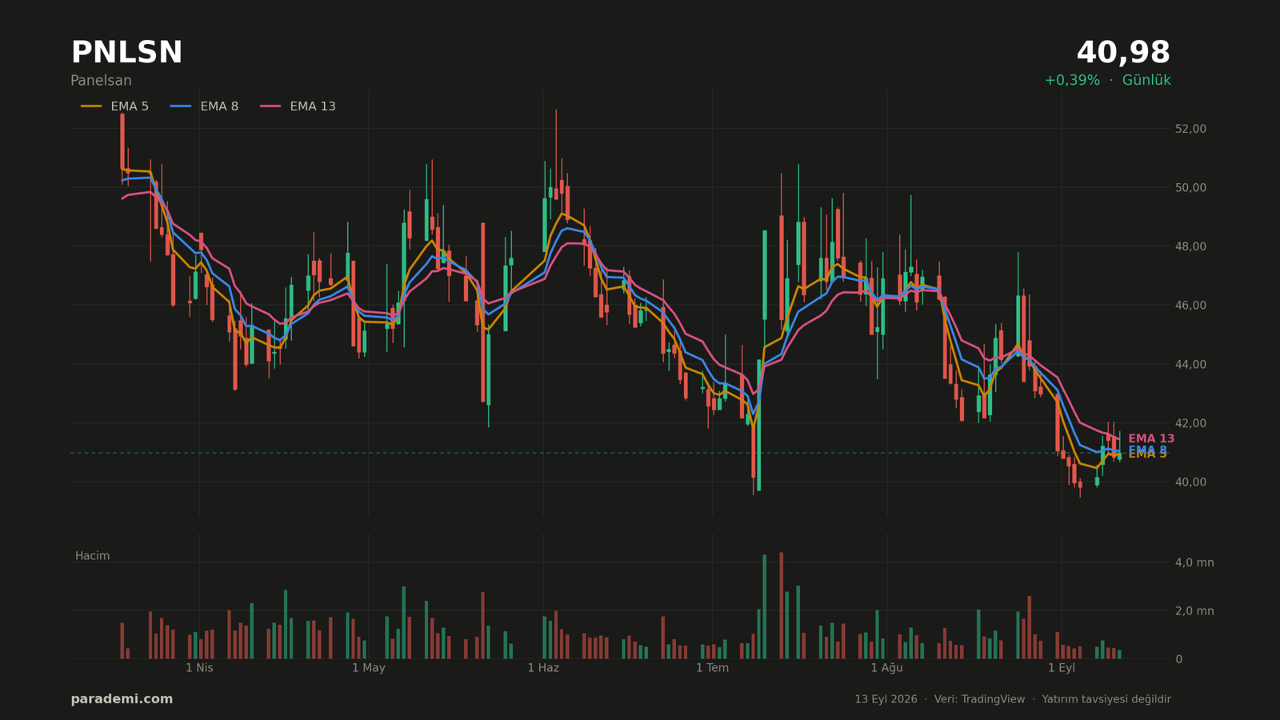Click the 42,00 price axis label
The image size is (1280, 720).
click(x=1190, y=423)
